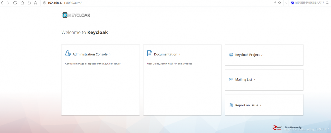
Task: Open the Administration Console link
Action: click(90, 54)
